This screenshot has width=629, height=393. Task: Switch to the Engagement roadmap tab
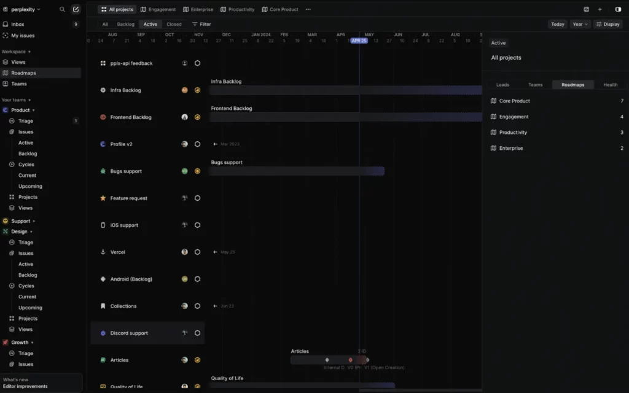point(158,9)
